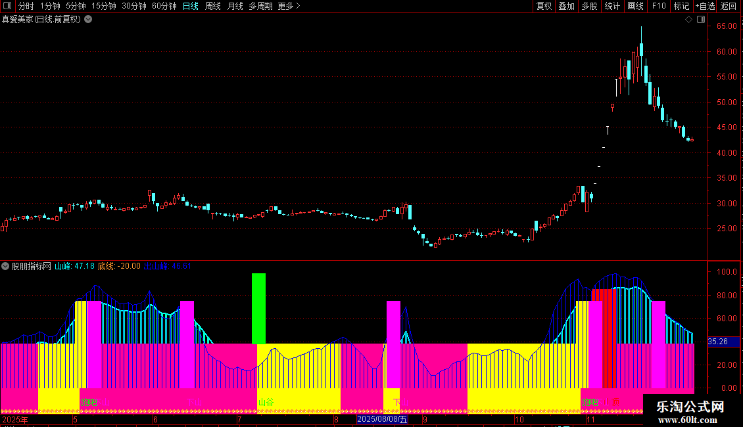The image size is (743, 427).
Task: Click the 底线: -20.00 indicator value
Action: tap(119, 266)
